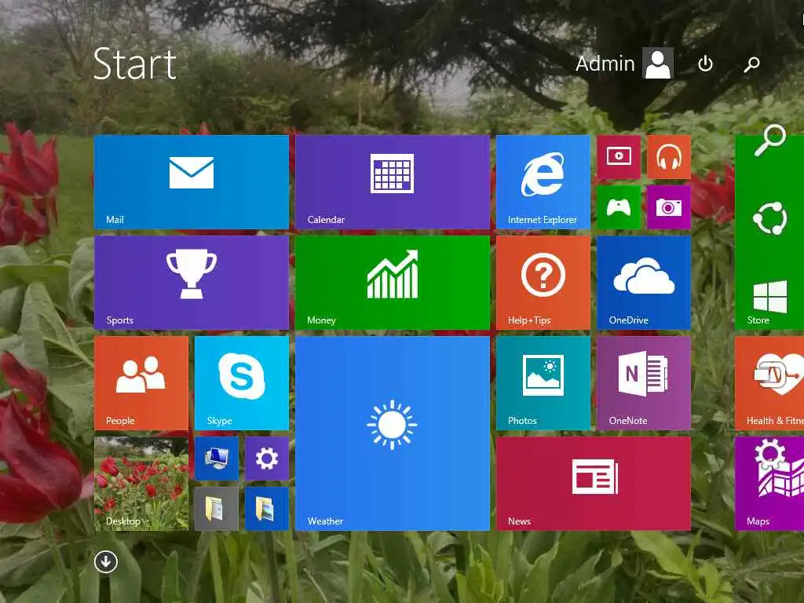Open the Weather tile
The width and height of the screenshot is (804, 603).
[x=393, y=433]
